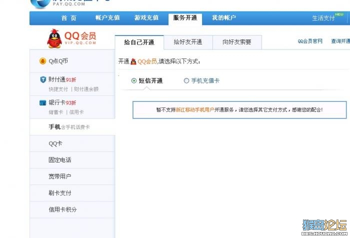Switch to the 给好友开通 tab
This screenshot has height=238, width=350.
[x=188, y=42]
